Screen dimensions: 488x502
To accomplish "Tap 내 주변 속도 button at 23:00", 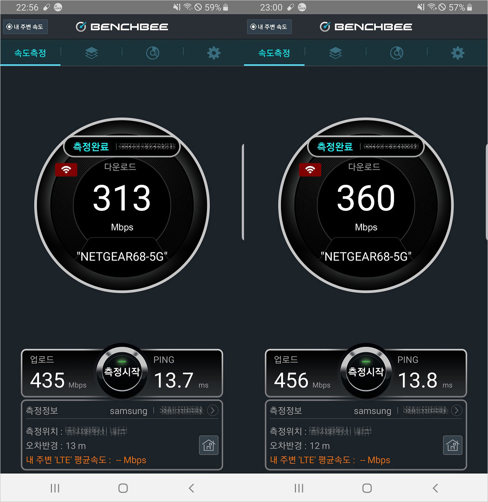I will tap(269, 27).
